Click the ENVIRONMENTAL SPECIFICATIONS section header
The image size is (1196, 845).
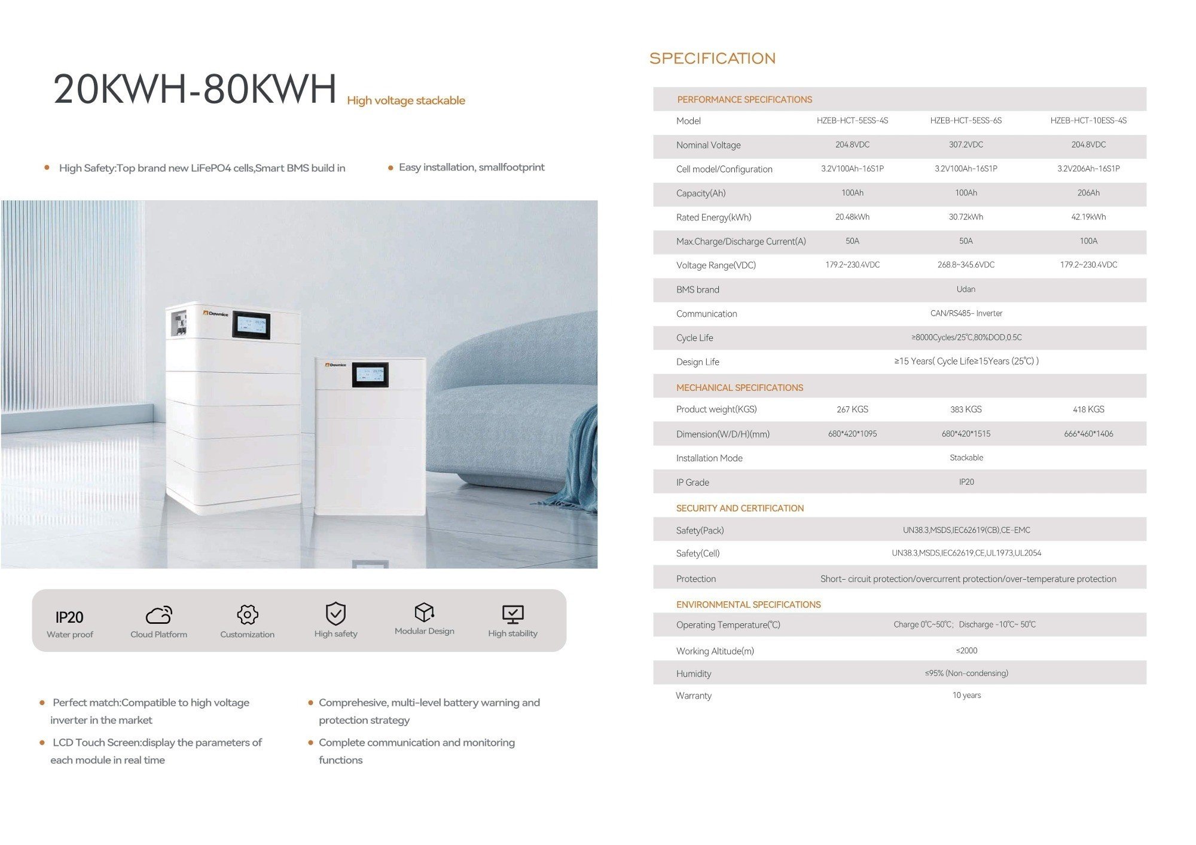[748, 604]
